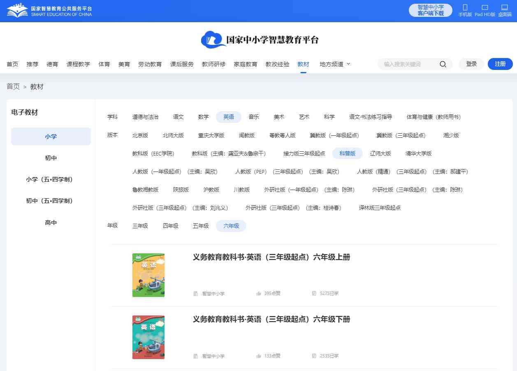The height and width of the screenshot is (371, 517).
Task: Select grade 五年级
Action: [x=201, y=226]
